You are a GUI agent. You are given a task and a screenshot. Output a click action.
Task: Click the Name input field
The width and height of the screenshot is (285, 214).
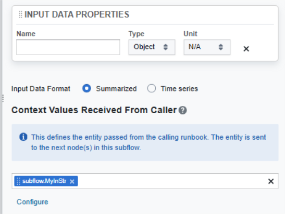click(68, 47)
